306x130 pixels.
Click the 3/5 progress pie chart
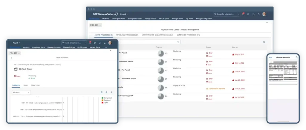pos(161,88)
